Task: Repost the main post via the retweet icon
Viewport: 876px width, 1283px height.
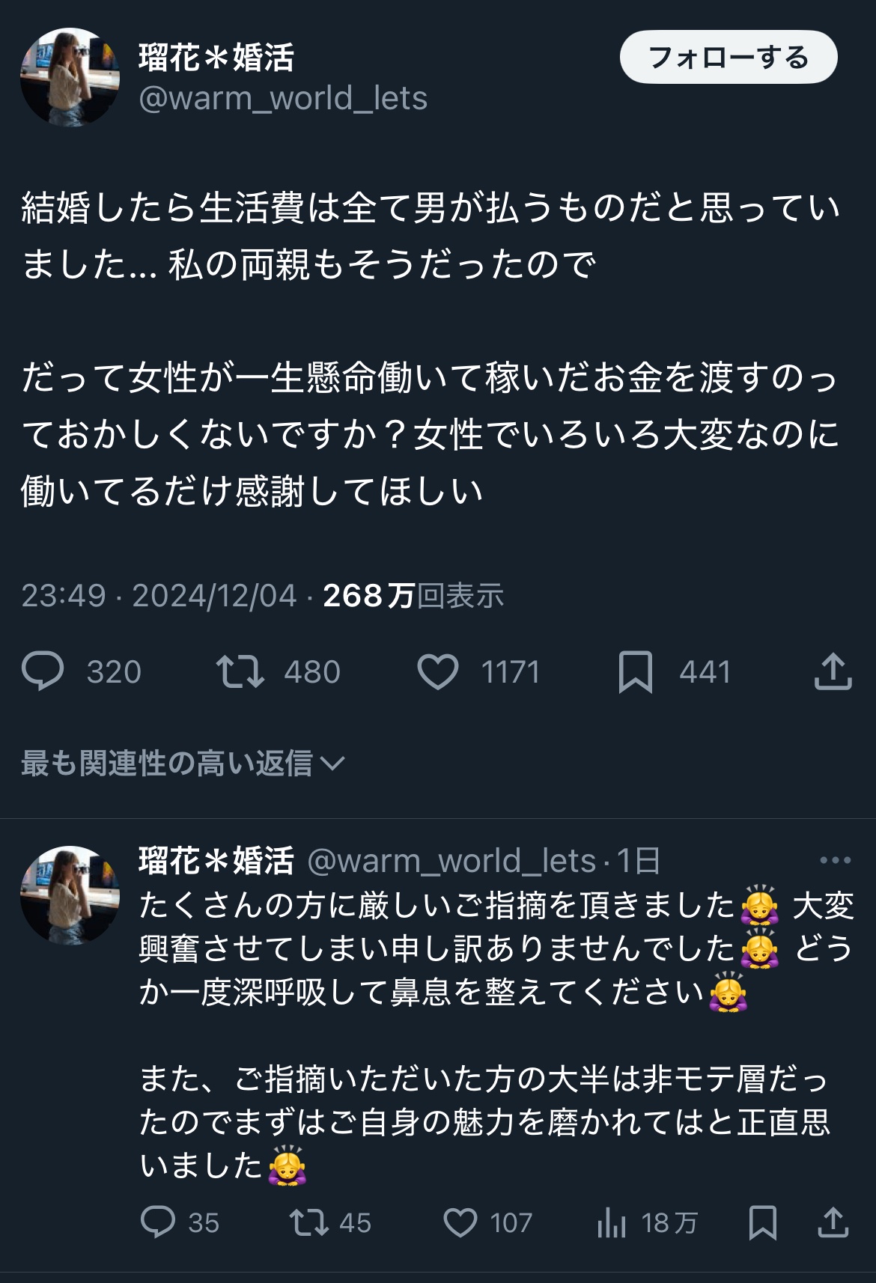Action: [240, 671]
